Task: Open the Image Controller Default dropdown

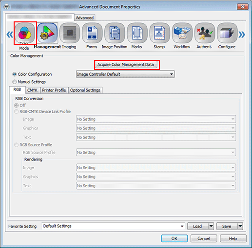Action: [125, 74]
